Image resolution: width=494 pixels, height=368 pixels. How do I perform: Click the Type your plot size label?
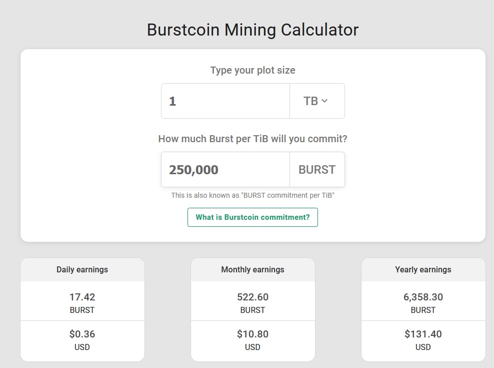252,70
